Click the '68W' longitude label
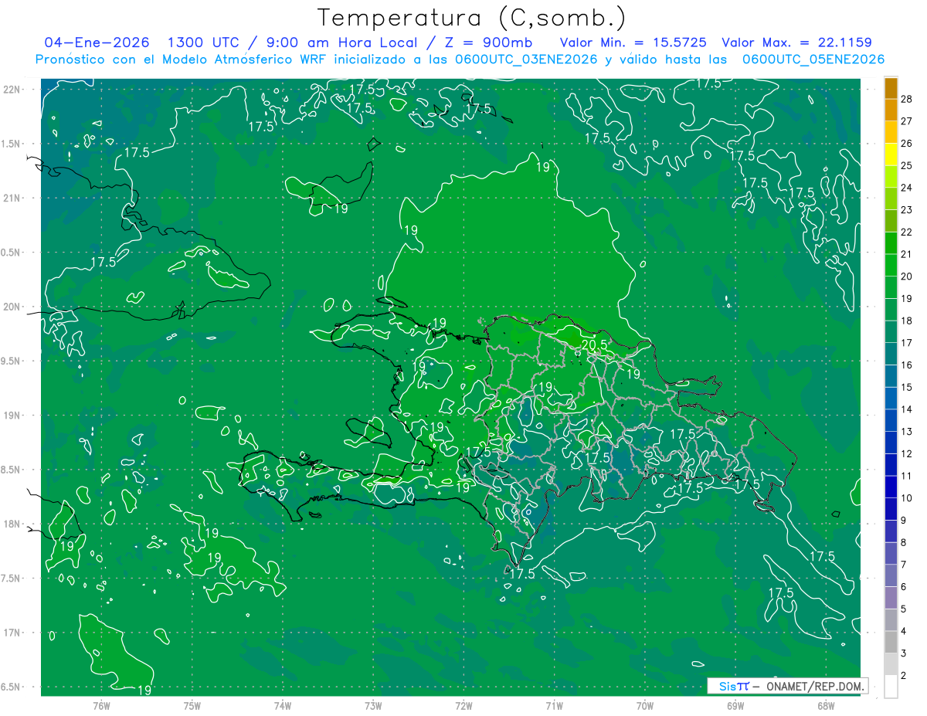Image resolution: width=927 pixels, height=716 pixels. point(825,704)
